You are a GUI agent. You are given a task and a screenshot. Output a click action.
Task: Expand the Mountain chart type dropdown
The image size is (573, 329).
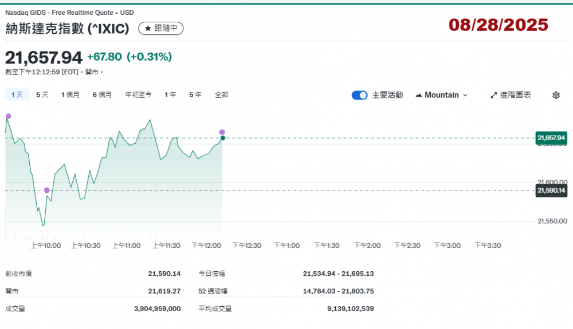click(x=441, y=95)
